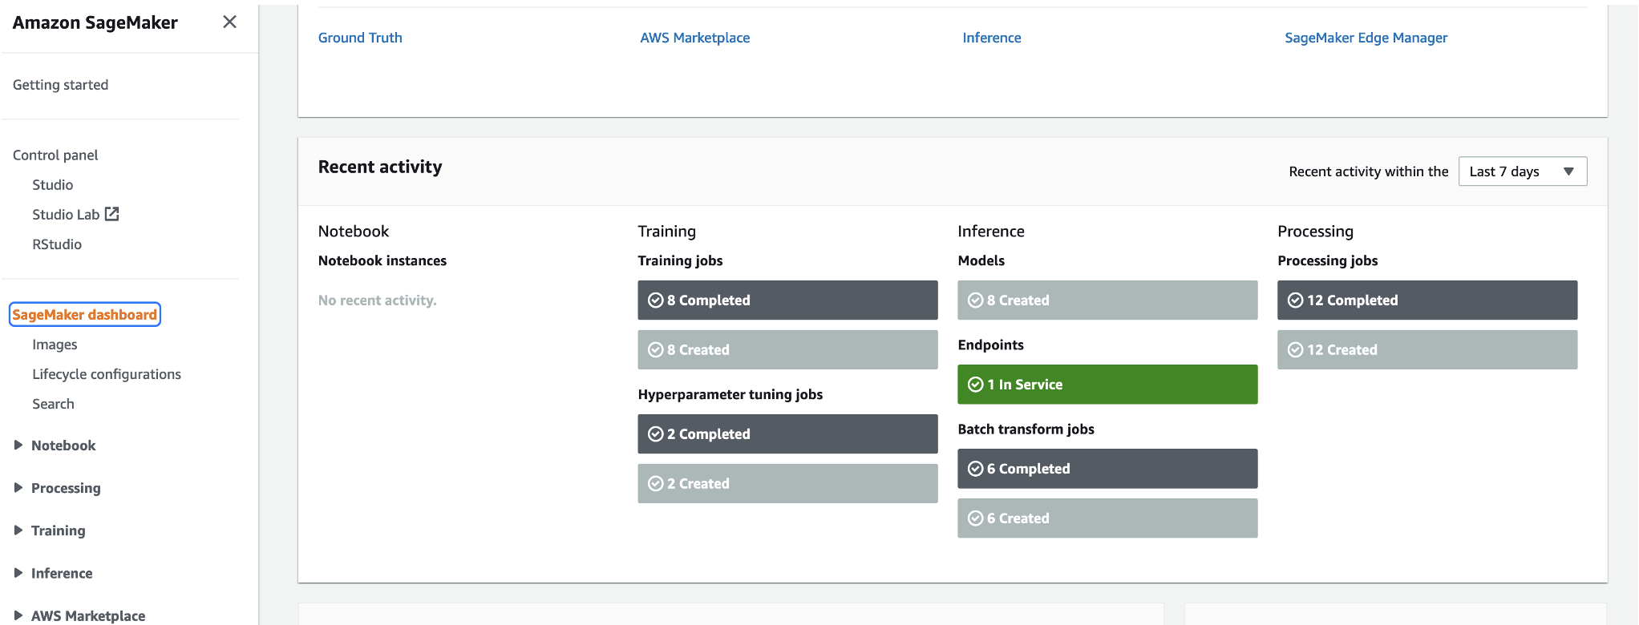Click the Notebook instances label
Viewport: 1639px width, 625px height.
[x=382, y=260]
